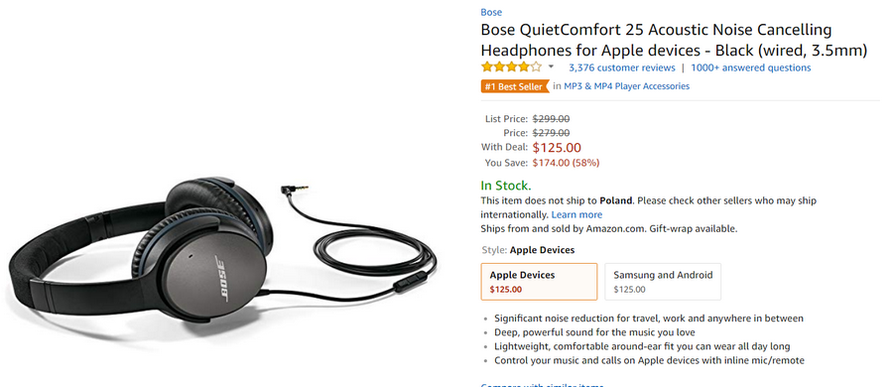Click the star rating icons
Viewport: 893px width, 387px height.
pos(511,67)
